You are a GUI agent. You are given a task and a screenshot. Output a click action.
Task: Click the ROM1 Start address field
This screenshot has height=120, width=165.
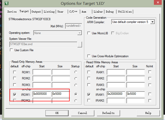tap(42, 72)
